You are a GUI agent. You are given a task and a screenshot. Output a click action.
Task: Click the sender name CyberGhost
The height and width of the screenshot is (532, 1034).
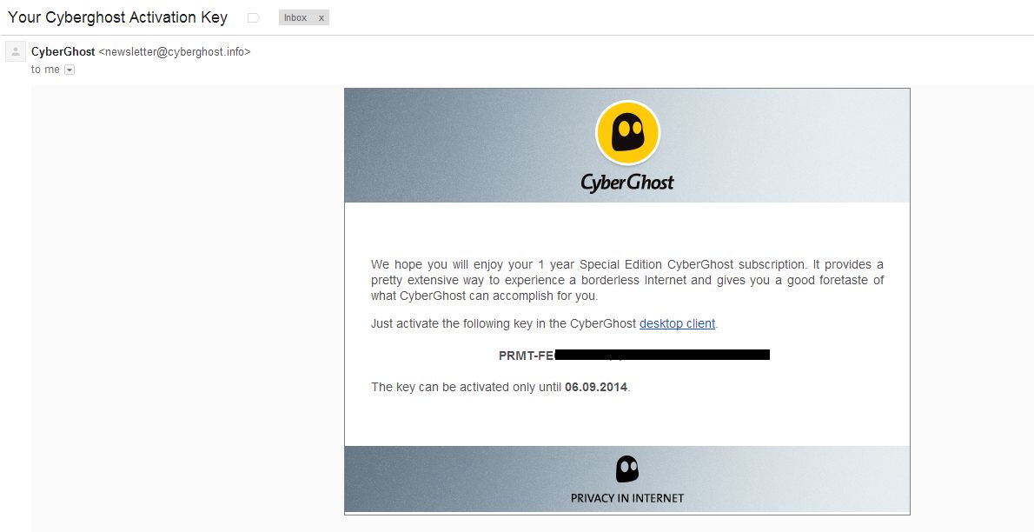(63, 52)
